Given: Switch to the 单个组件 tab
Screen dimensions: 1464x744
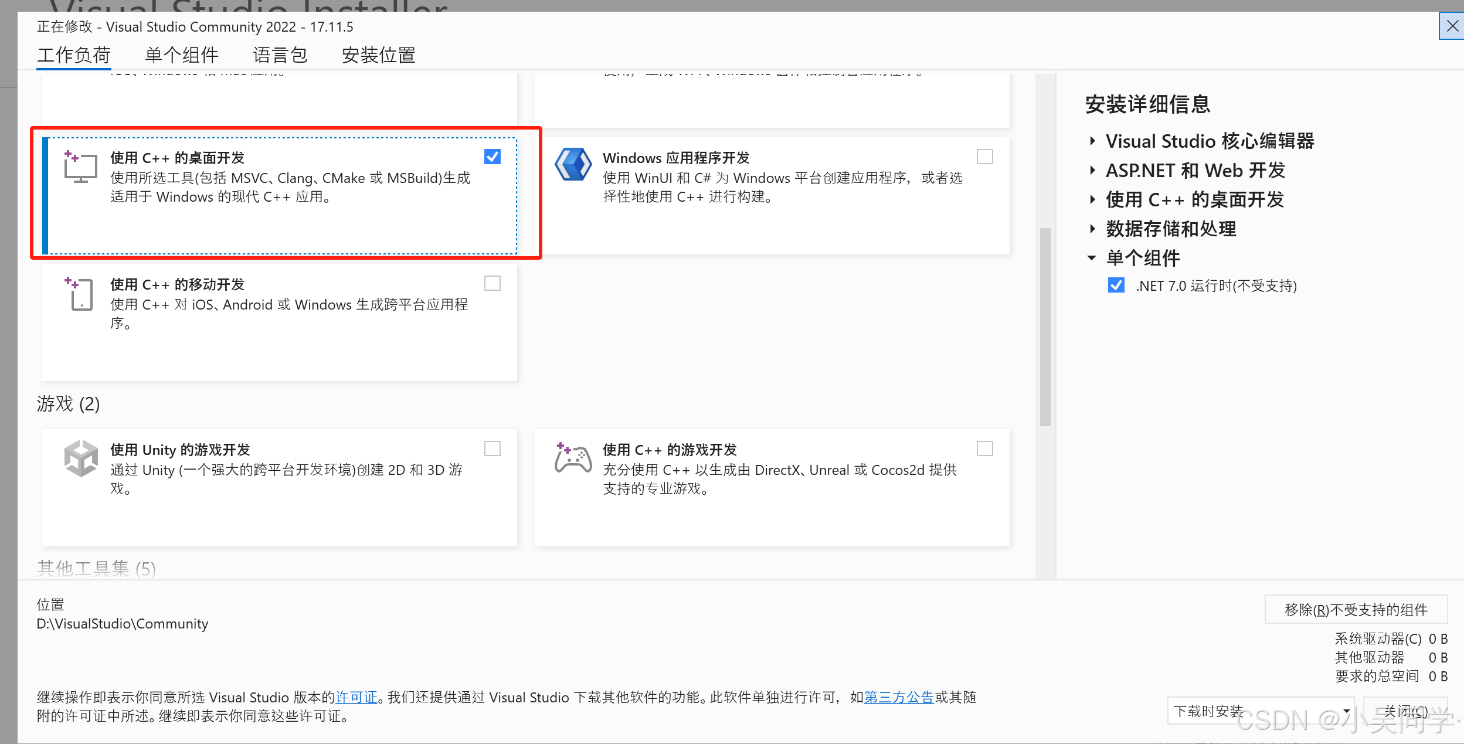Looking at the screenshot, I should coord(182,56).
